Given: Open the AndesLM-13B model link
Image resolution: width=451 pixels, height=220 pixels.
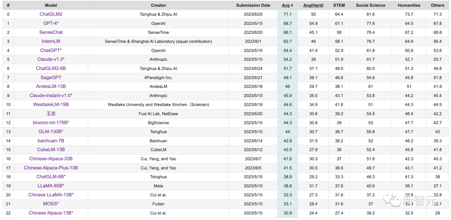Looking at the screenshot, I should pyautogui.click(x=51, y=86).
